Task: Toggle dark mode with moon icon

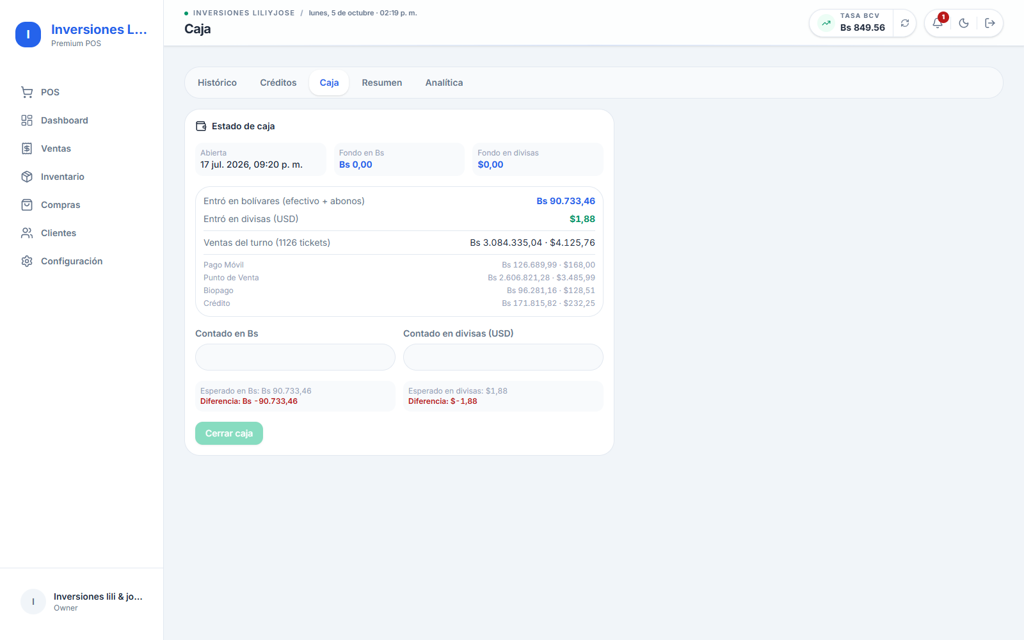Action: point(964,23)
